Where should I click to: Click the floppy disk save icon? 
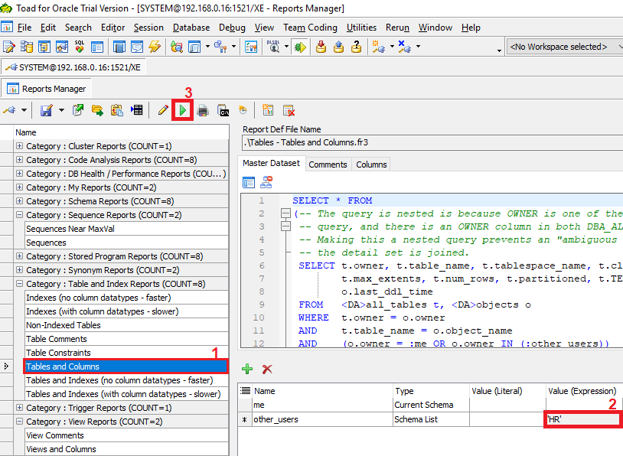point(46,110)
